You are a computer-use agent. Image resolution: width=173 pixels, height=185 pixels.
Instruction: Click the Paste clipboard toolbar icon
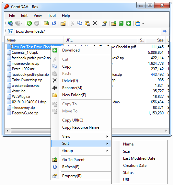(x=87, y=23)
